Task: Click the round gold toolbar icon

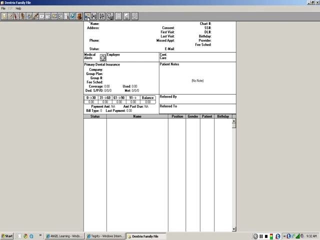Action: coord(54,16)
